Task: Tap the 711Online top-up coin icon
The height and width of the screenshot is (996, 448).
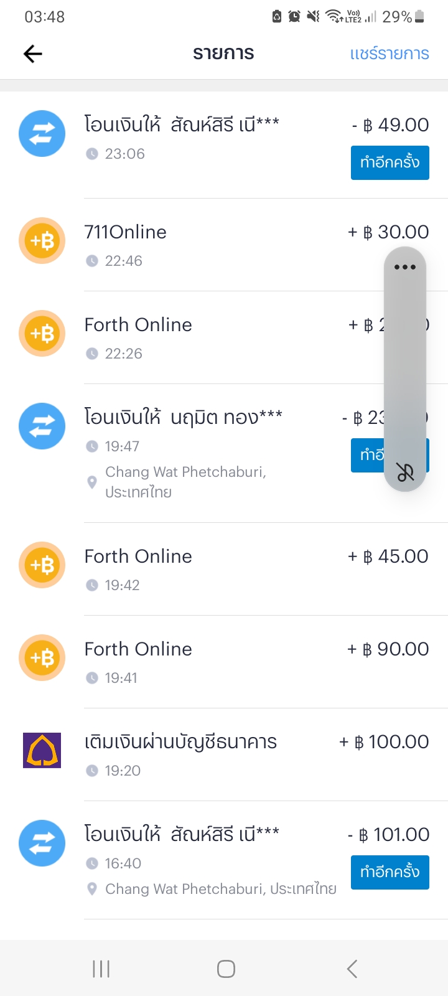Action: click(42, 240)
